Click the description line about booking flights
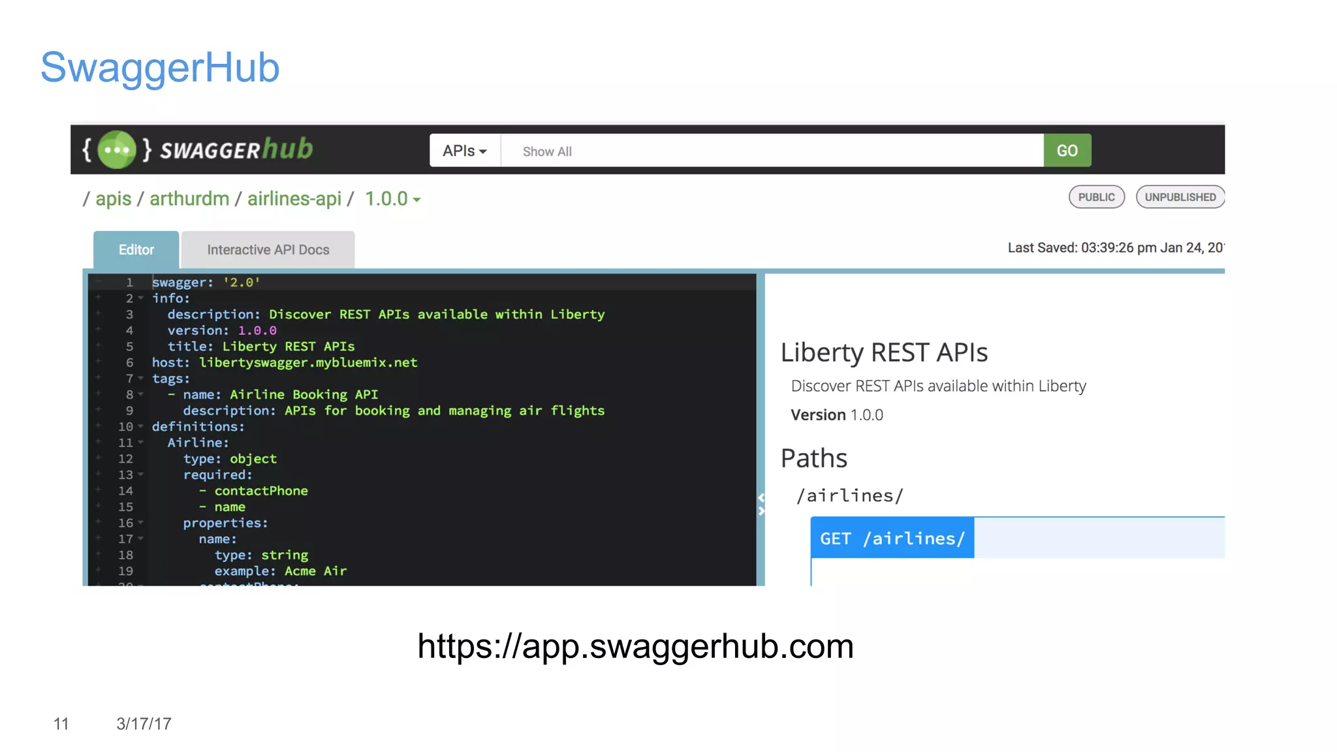 pyautogui.click(x=394, y=411)
